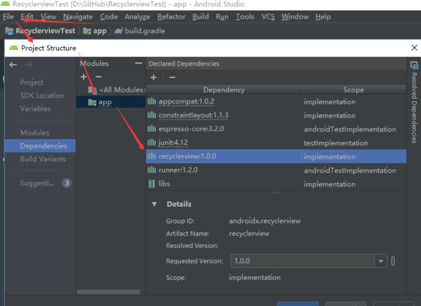Open the Build menu

coord(200,16)
